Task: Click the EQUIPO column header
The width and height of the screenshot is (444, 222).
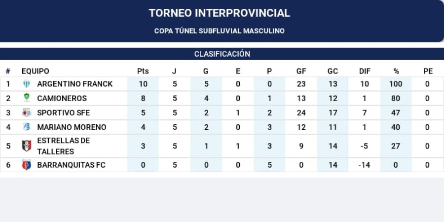Action: [x=36, y=71]
